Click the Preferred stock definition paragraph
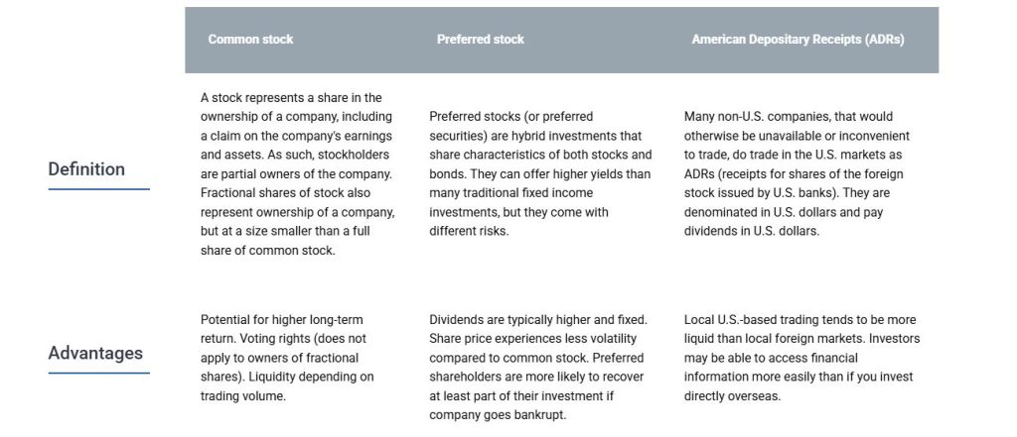1017x437 pixels. tap(540, 173)
